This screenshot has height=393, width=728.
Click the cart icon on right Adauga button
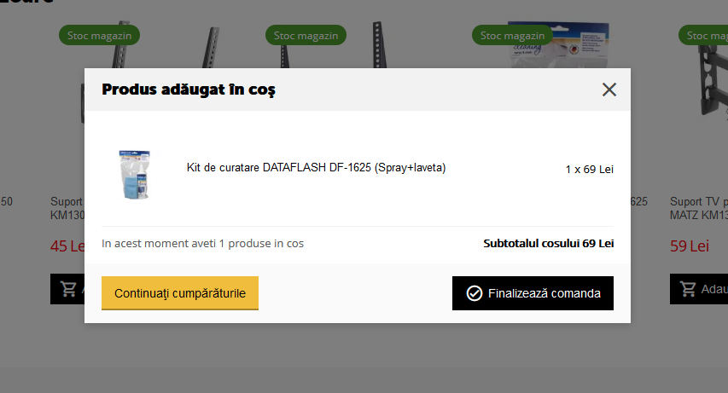(688, 289)
